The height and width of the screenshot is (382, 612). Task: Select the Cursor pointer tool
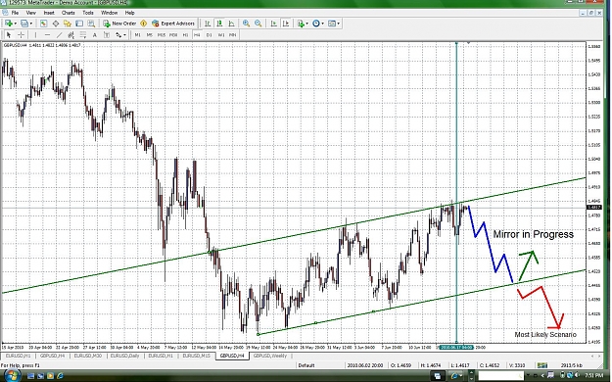point(9,34)
